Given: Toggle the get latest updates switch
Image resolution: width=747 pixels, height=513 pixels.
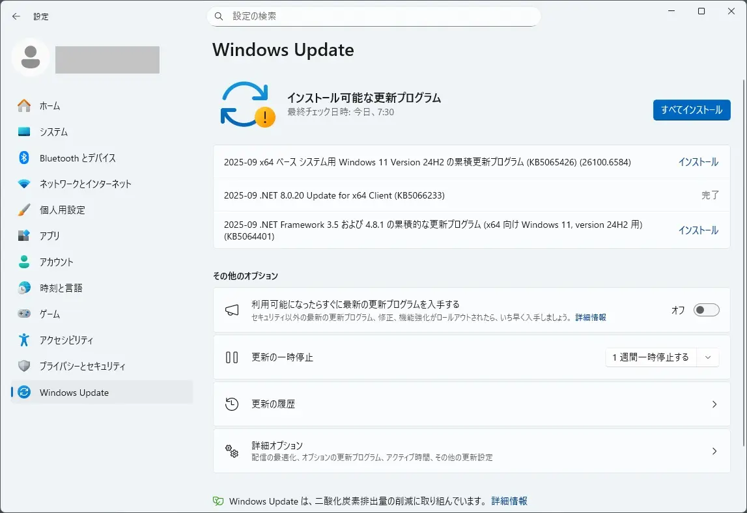Looking at the screenshot, I should [x=706, y=310].
